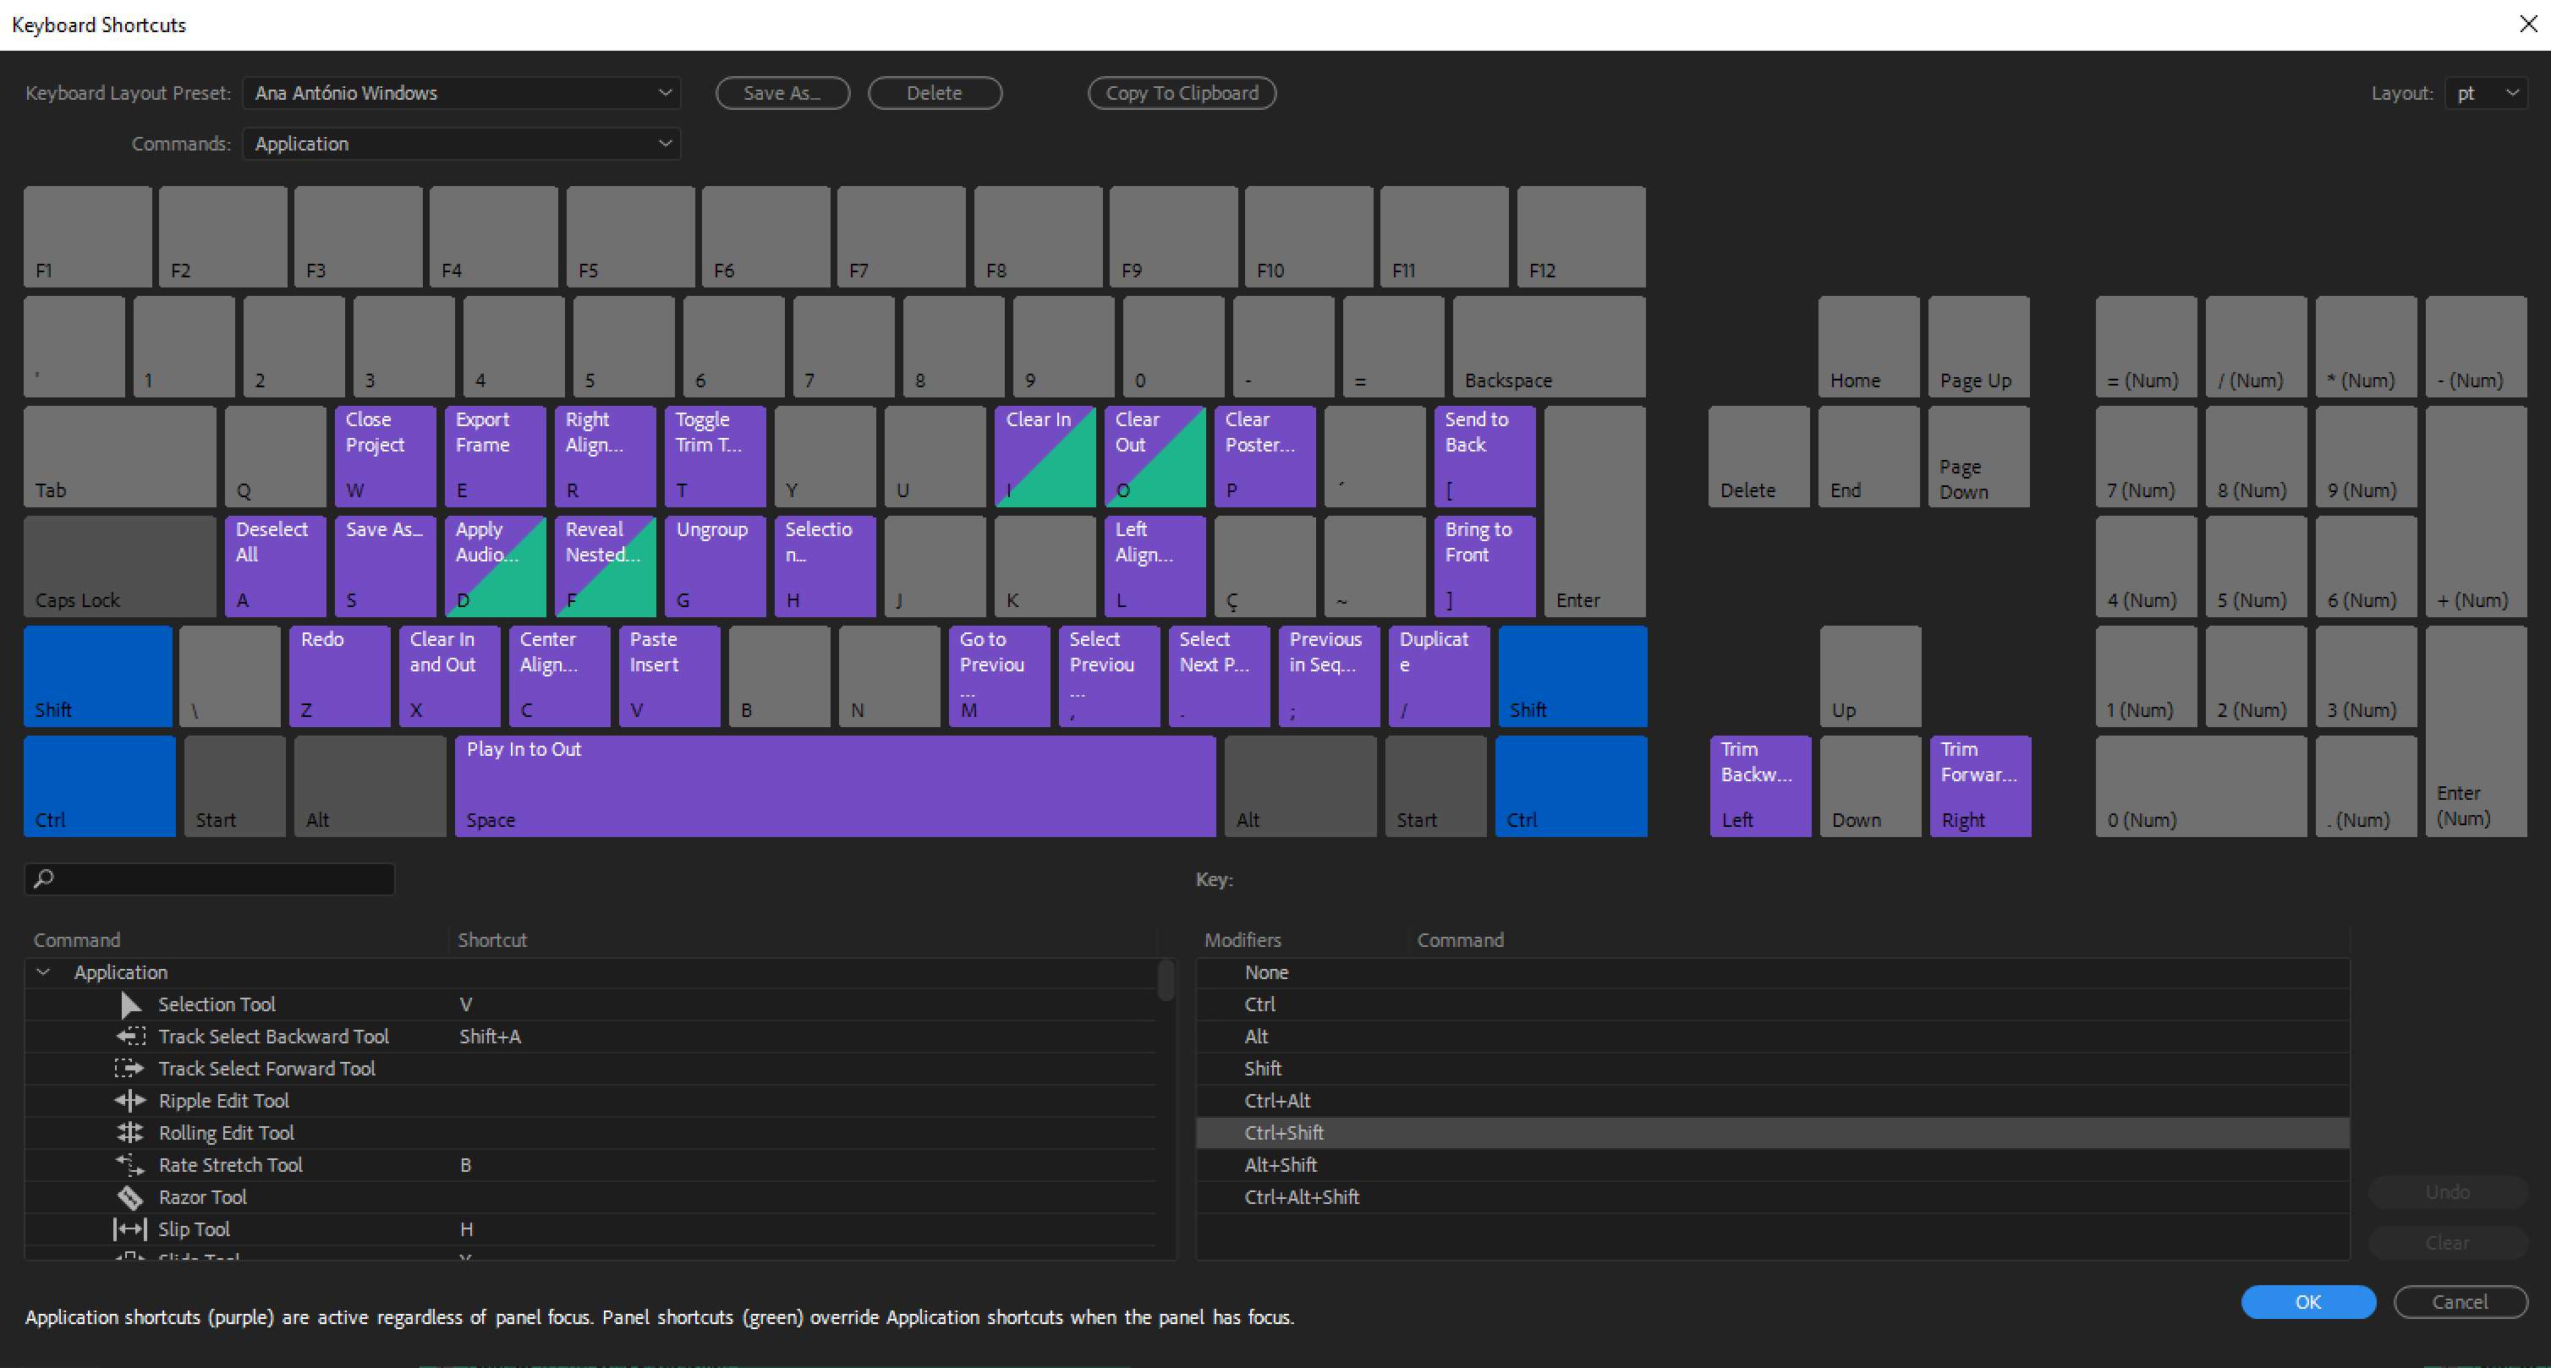Image resolution: width=2551 pixels, height=1368 pixels.
Task: Click the Shortcut column header
Action: 492,939
